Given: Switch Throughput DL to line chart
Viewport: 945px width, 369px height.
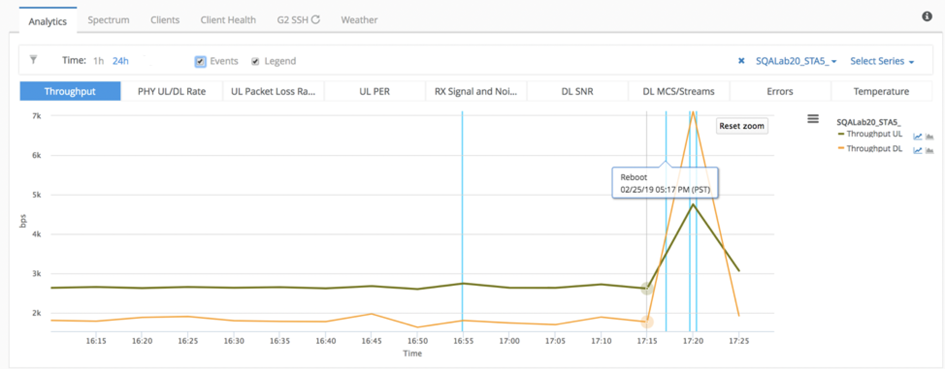Looking at the screenshot, I should coord(917,151).
